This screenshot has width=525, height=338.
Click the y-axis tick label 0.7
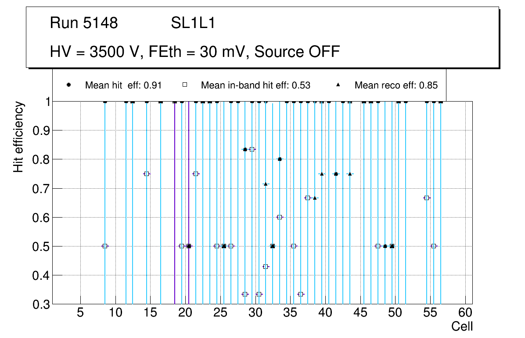(x=41, y=189)
